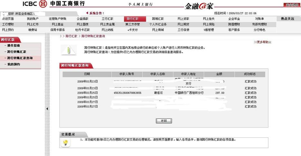Click the ICBC logo icon
The width and height of the screenshot is (301, 156).
coord(43,4)
